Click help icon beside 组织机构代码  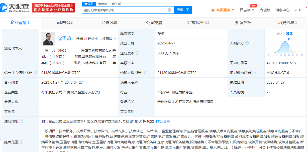(254, 73)
